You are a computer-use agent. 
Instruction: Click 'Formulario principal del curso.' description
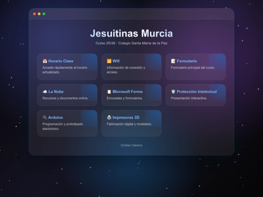pyautogui.click(x=193, y=68)
